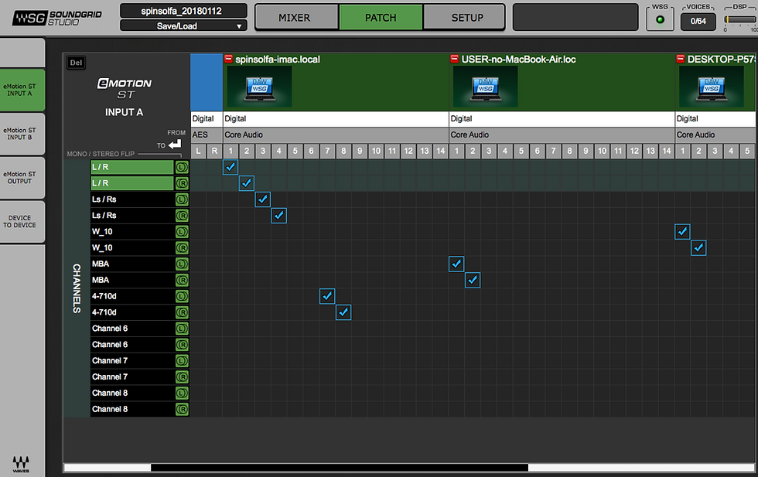
Task: Flip mono/stereo on second L / R row (R)
Action: (182, 183)
